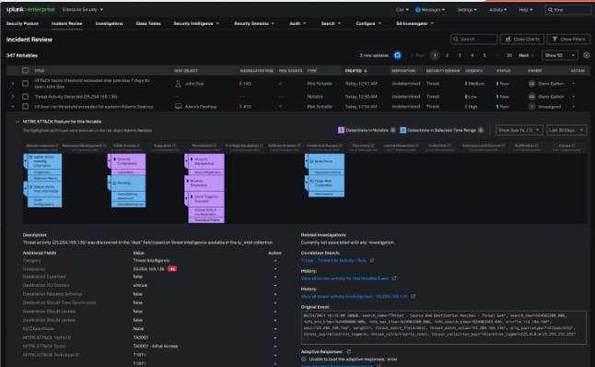Click the Close Filters button
595x367 pixels.
568,39
